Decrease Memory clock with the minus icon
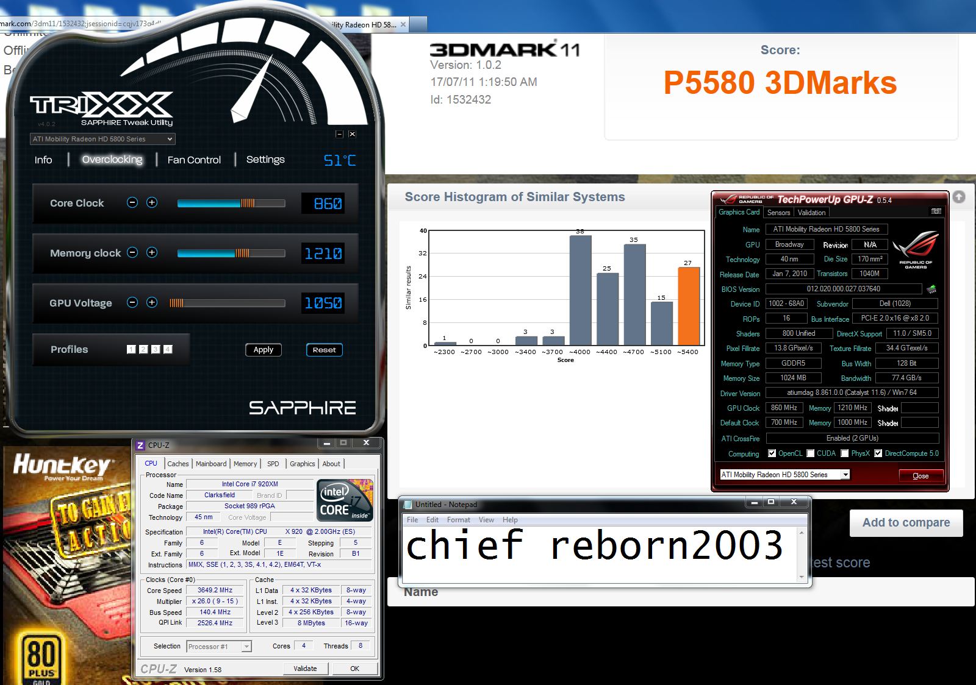Screen dimensions: 976x685 (x=132, y=252)
